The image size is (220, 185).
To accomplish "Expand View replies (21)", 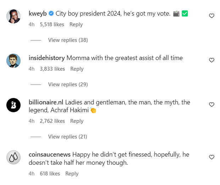I will click(68, 137).
